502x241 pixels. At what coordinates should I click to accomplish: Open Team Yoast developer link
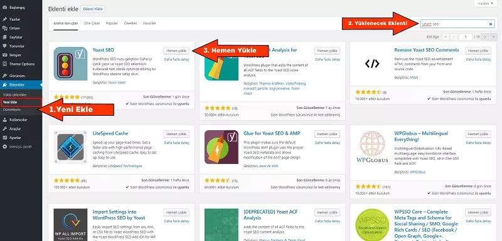(x=117, y=83)
